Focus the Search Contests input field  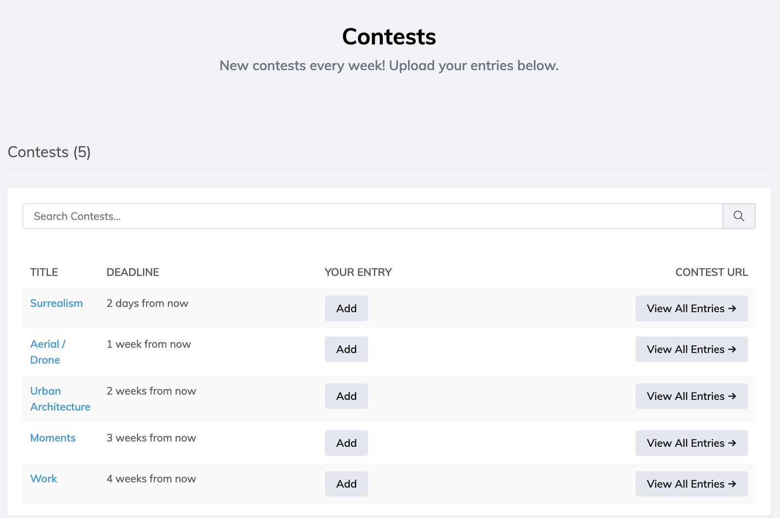pyautogui.click(x=372, y=216)
